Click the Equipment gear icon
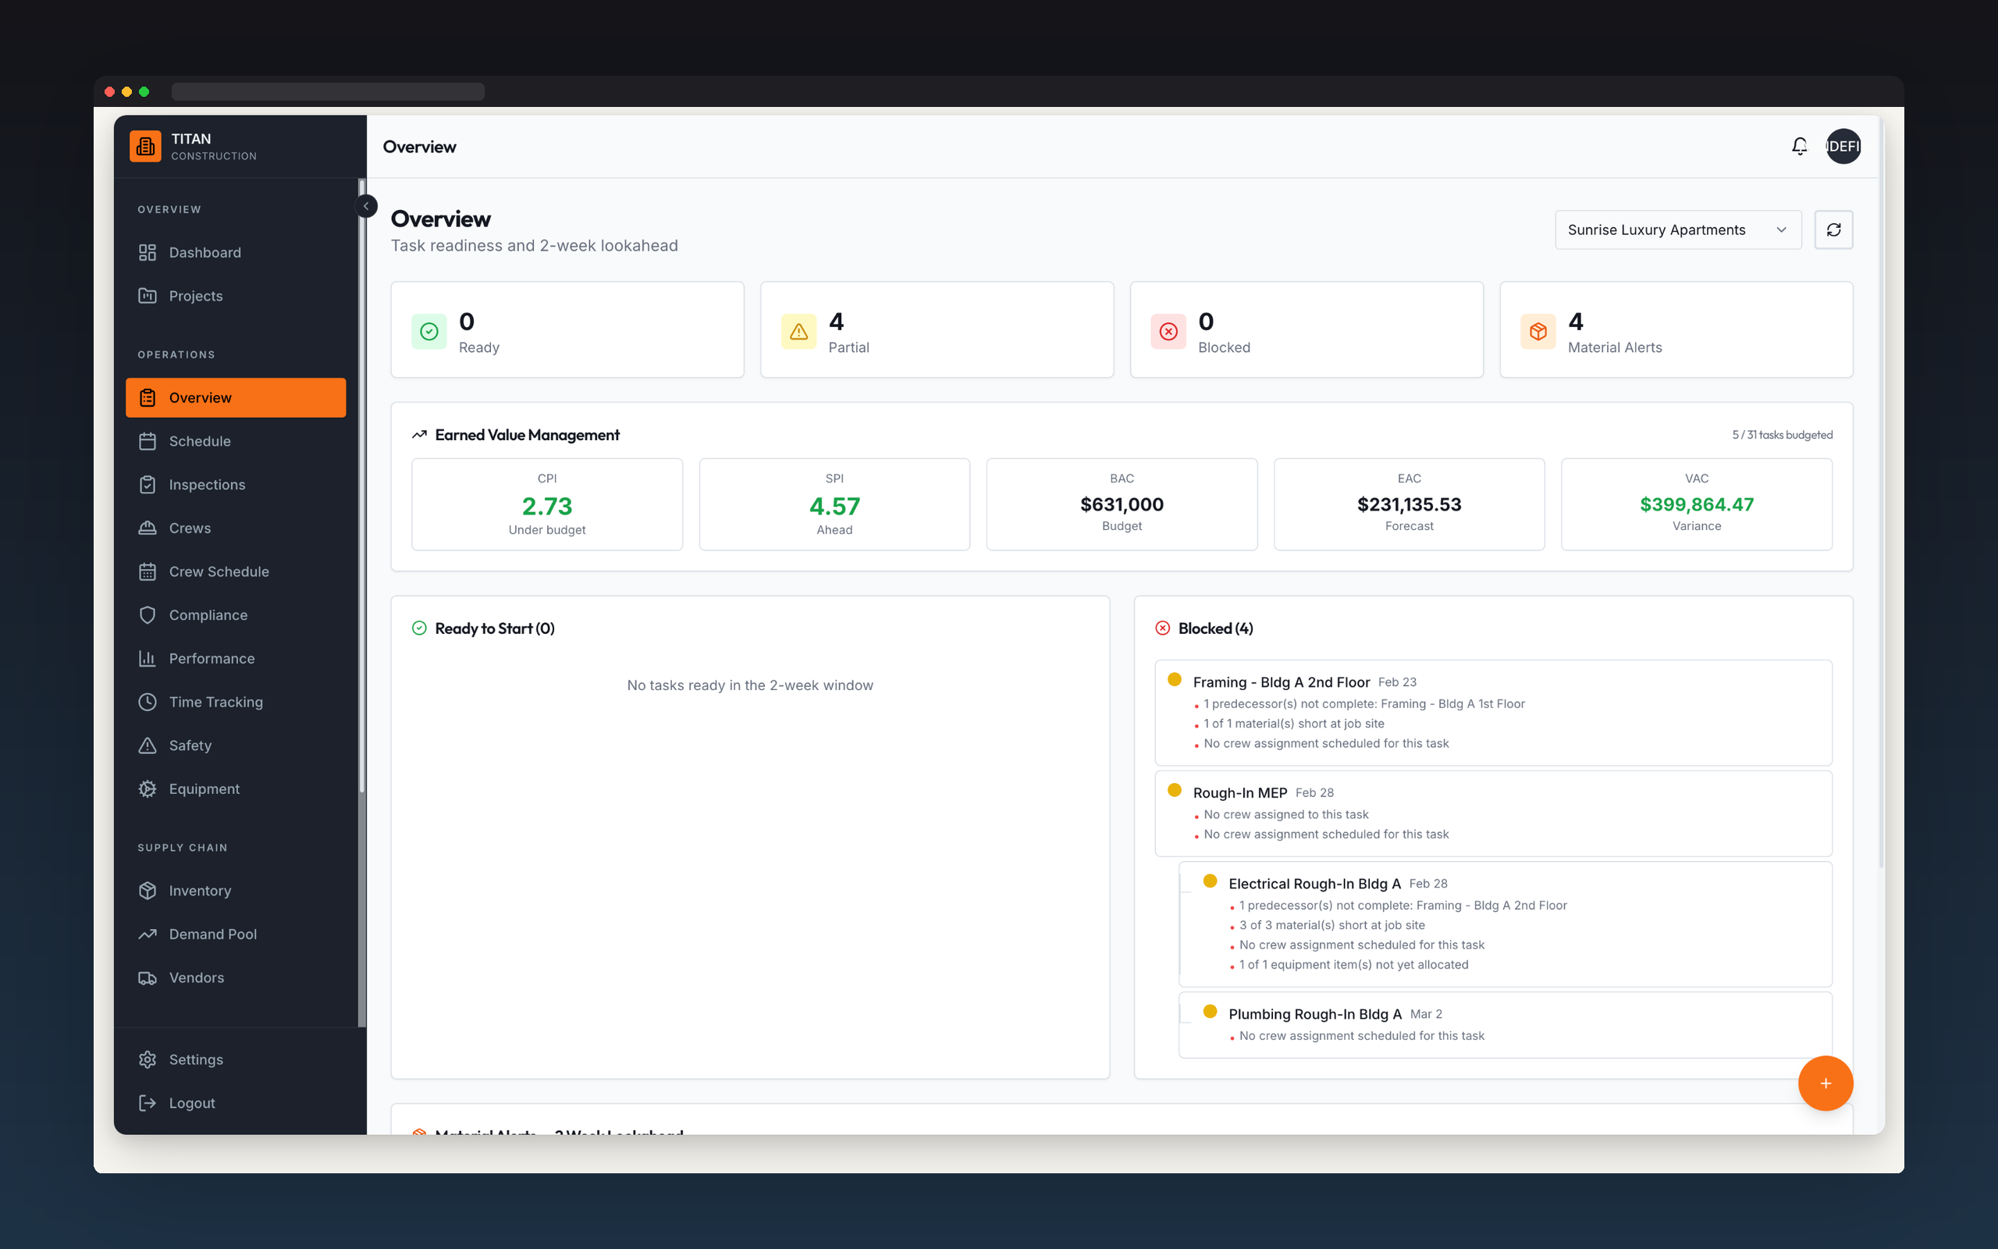The height and width of the screenshot is (1249, 1998). pos(148,789)
